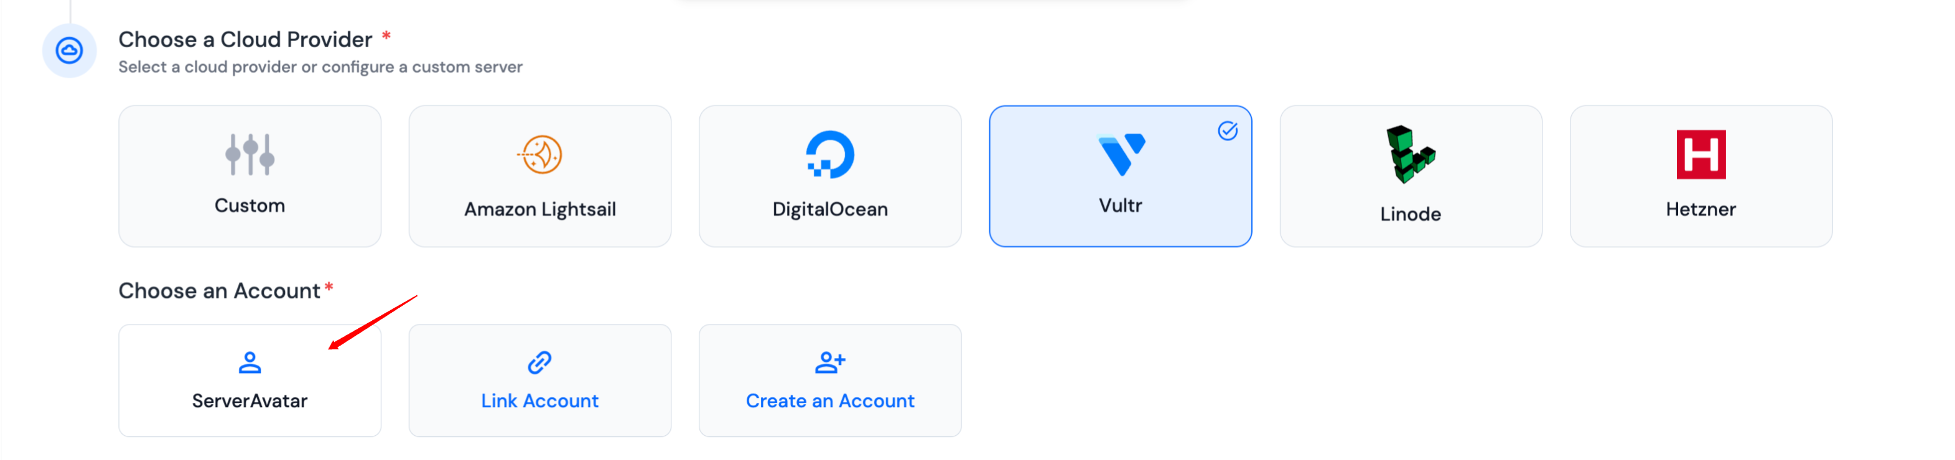Click the cloud provider section icon
Image resolution: width=1955 pixels, height=460 pixels.
[70, 50]
